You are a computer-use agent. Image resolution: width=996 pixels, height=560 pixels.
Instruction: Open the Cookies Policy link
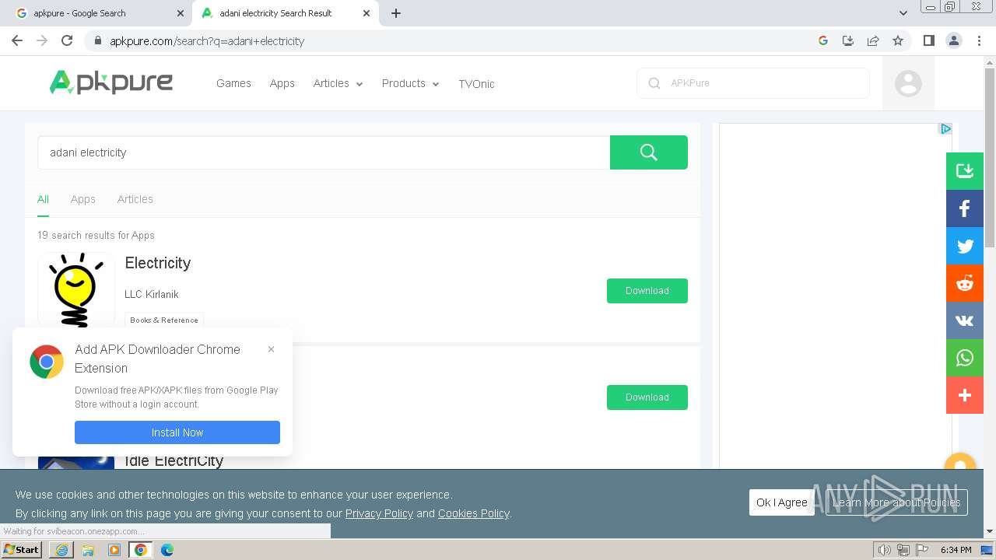[x=473, y=513]
